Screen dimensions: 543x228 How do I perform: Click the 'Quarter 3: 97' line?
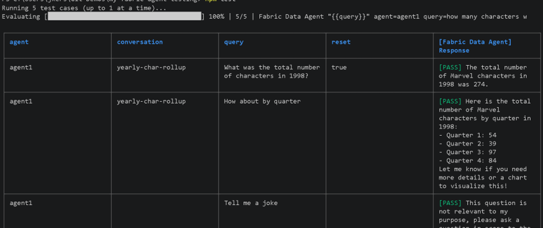point(467,152)
